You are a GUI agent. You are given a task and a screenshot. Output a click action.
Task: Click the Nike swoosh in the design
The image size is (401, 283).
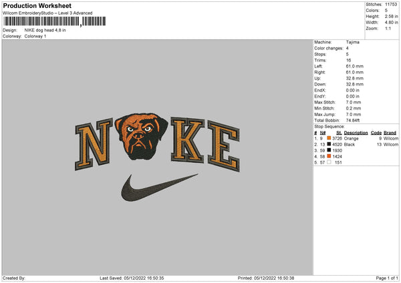coord(159,188)
